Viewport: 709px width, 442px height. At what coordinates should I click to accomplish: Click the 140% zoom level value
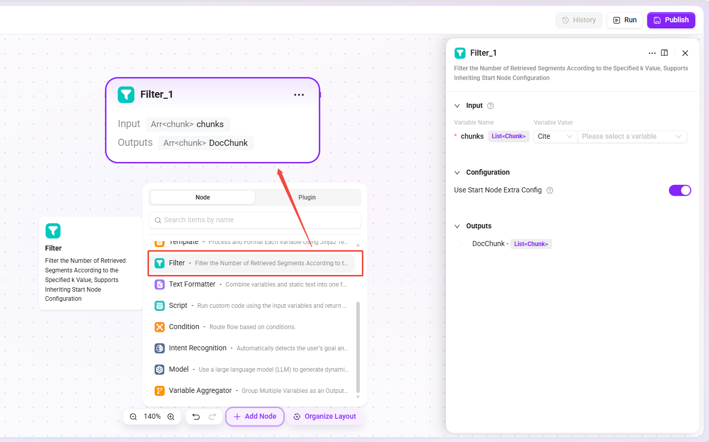pyautogui.click(x=152, y=417)
